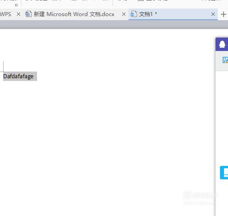Viewport: 228px width, 216px height.
Task: Click the selected text Dafdafafage
Action: coord(18,76)
